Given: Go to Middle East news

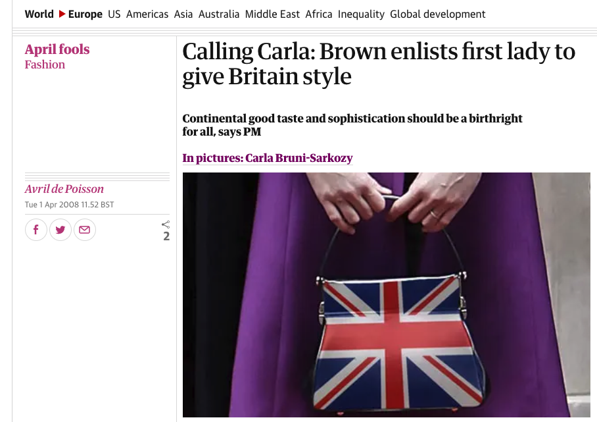Looking at the screenshot, I should coord(272,14).
